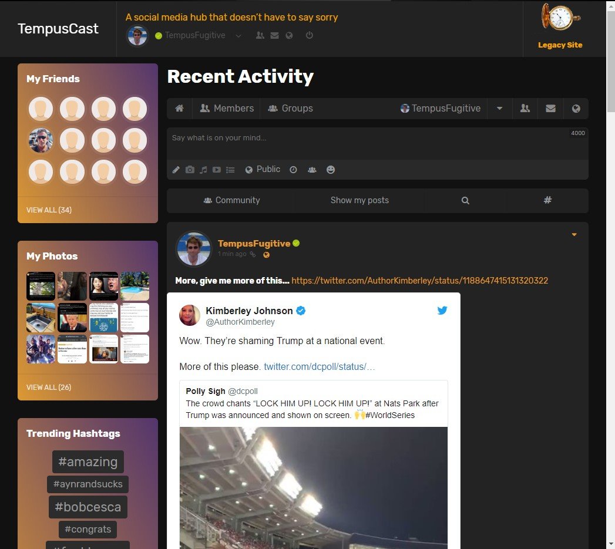
Task: Click the kitchen sink photo thumbnail
Action: (x=41, y=318)
